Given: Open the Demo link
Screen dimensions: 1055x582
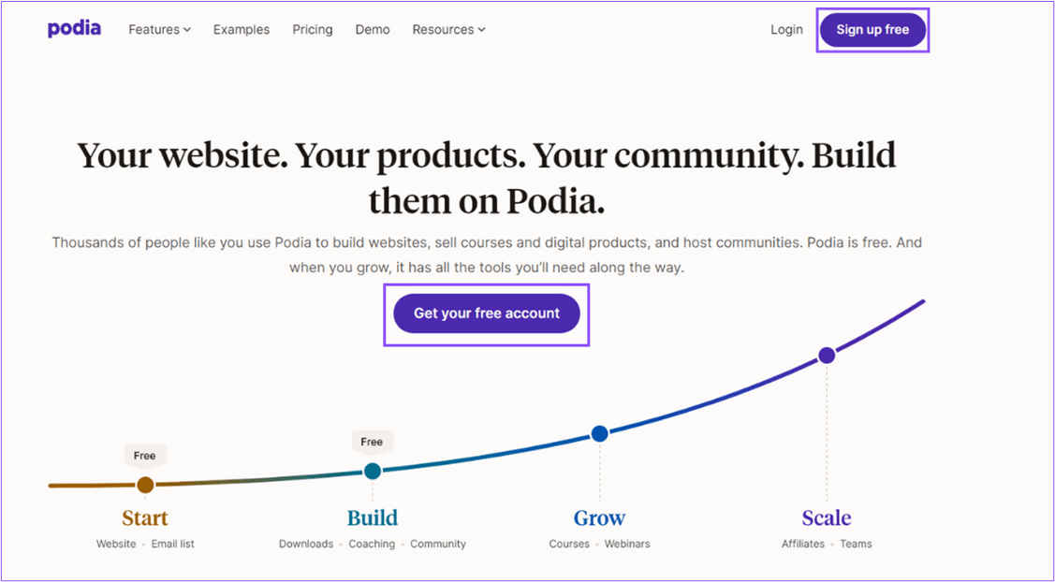Looking at the screenshot, I should pos(373,30).
